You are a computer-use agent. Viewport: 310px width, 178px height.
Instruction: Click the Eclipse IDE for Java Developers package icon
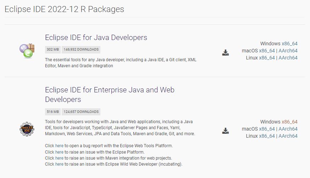point(27,51)
